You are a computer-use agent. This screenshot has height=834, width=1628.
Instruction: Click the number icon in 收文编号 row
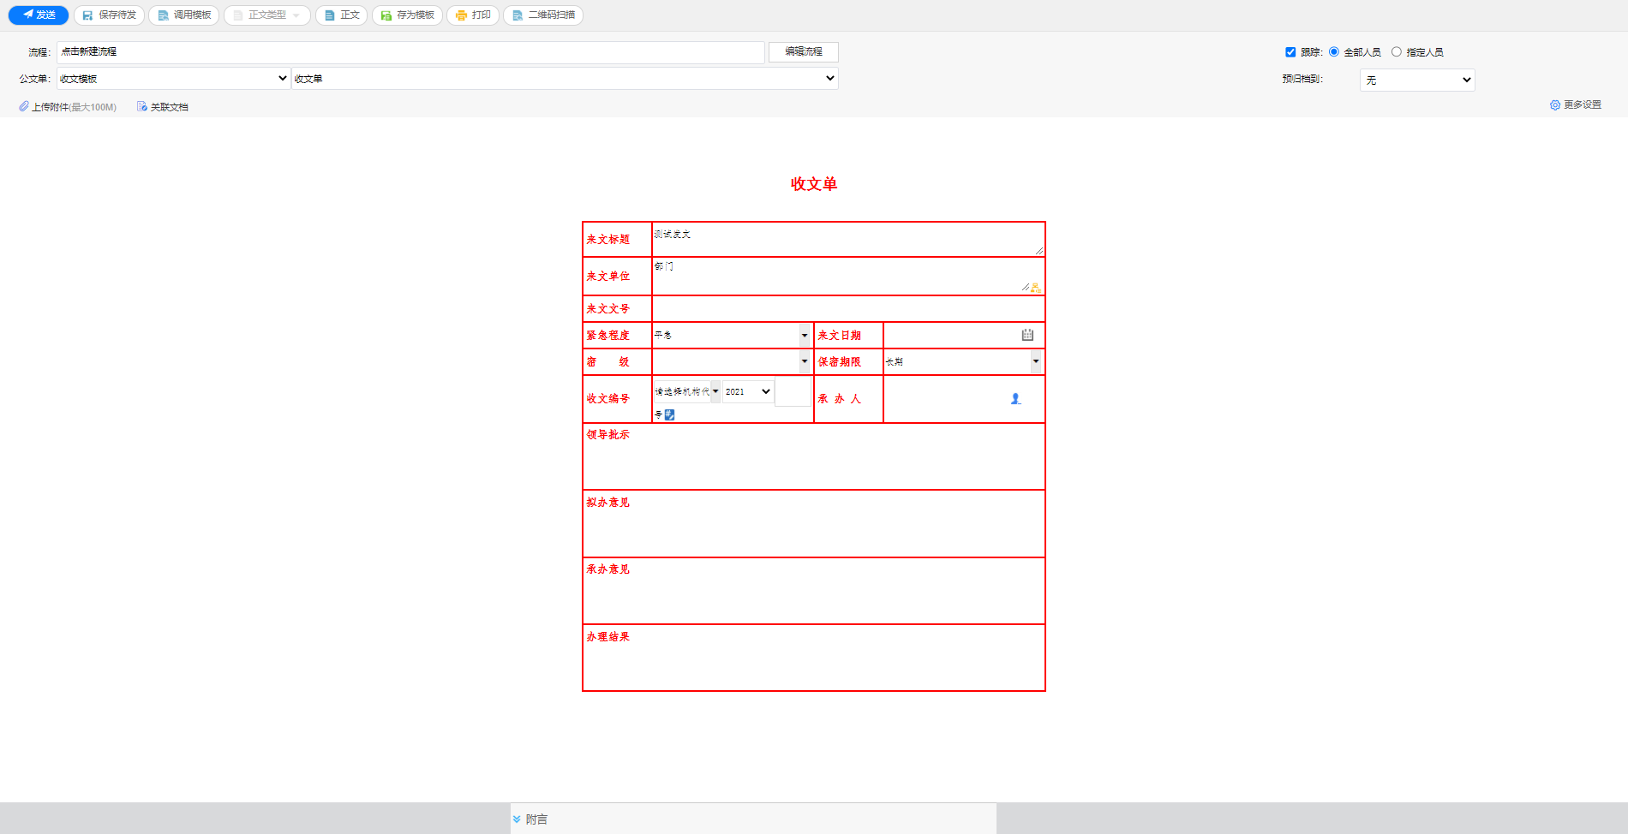(671, 415)
